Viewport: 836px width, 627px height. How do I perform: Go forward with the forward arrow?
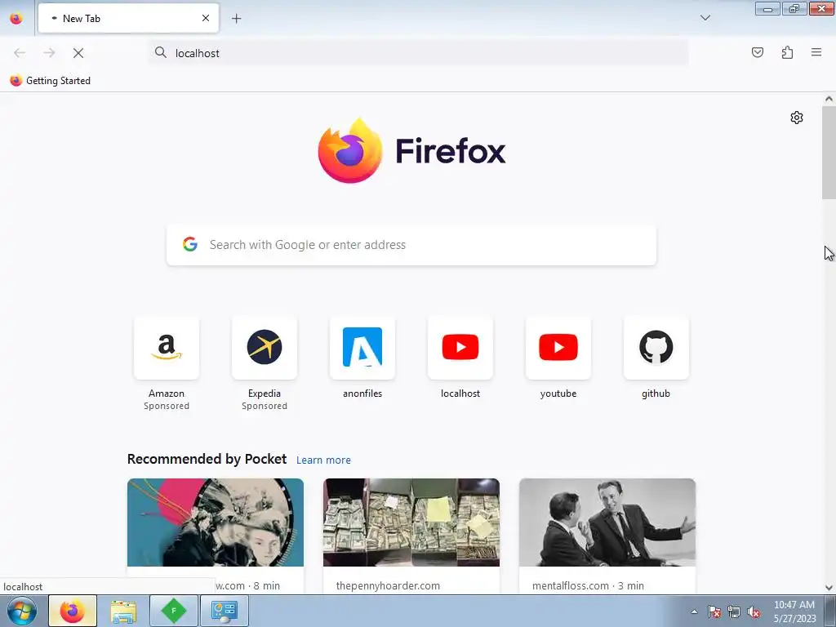(x=49, y=53)
